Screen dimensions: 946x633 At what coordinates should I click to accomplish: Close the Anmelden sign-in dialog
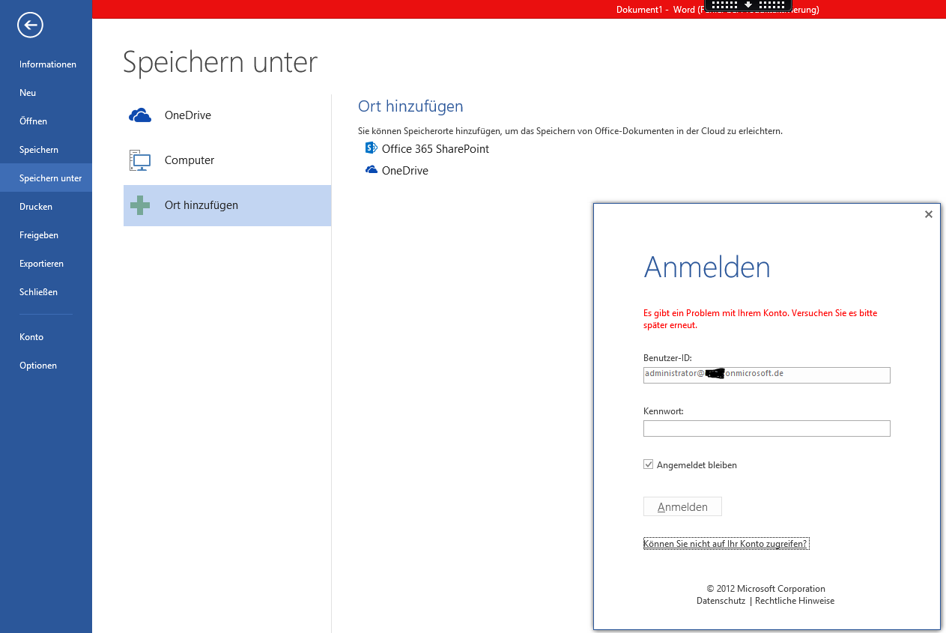click(x=929, y=214)
